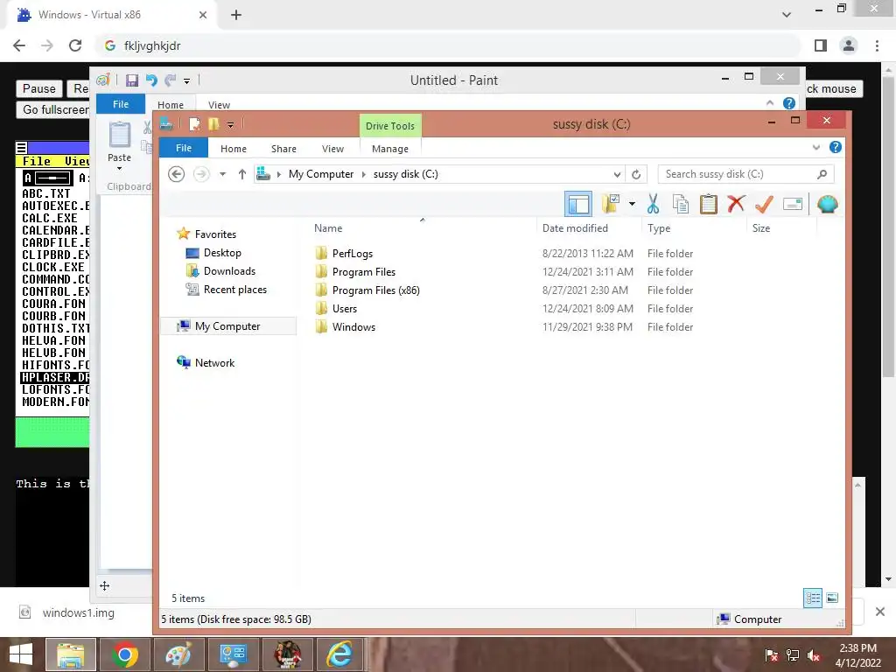Open the Paint quick access toolbar dropdown
Image resolution: width=896 pixels, height=672 pixels.
(x=186, y=81)
